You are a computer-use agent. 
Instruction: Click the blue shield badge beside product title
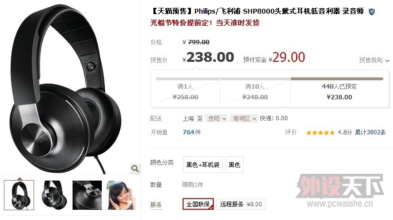pyautogui.click(x=372, y=12)
